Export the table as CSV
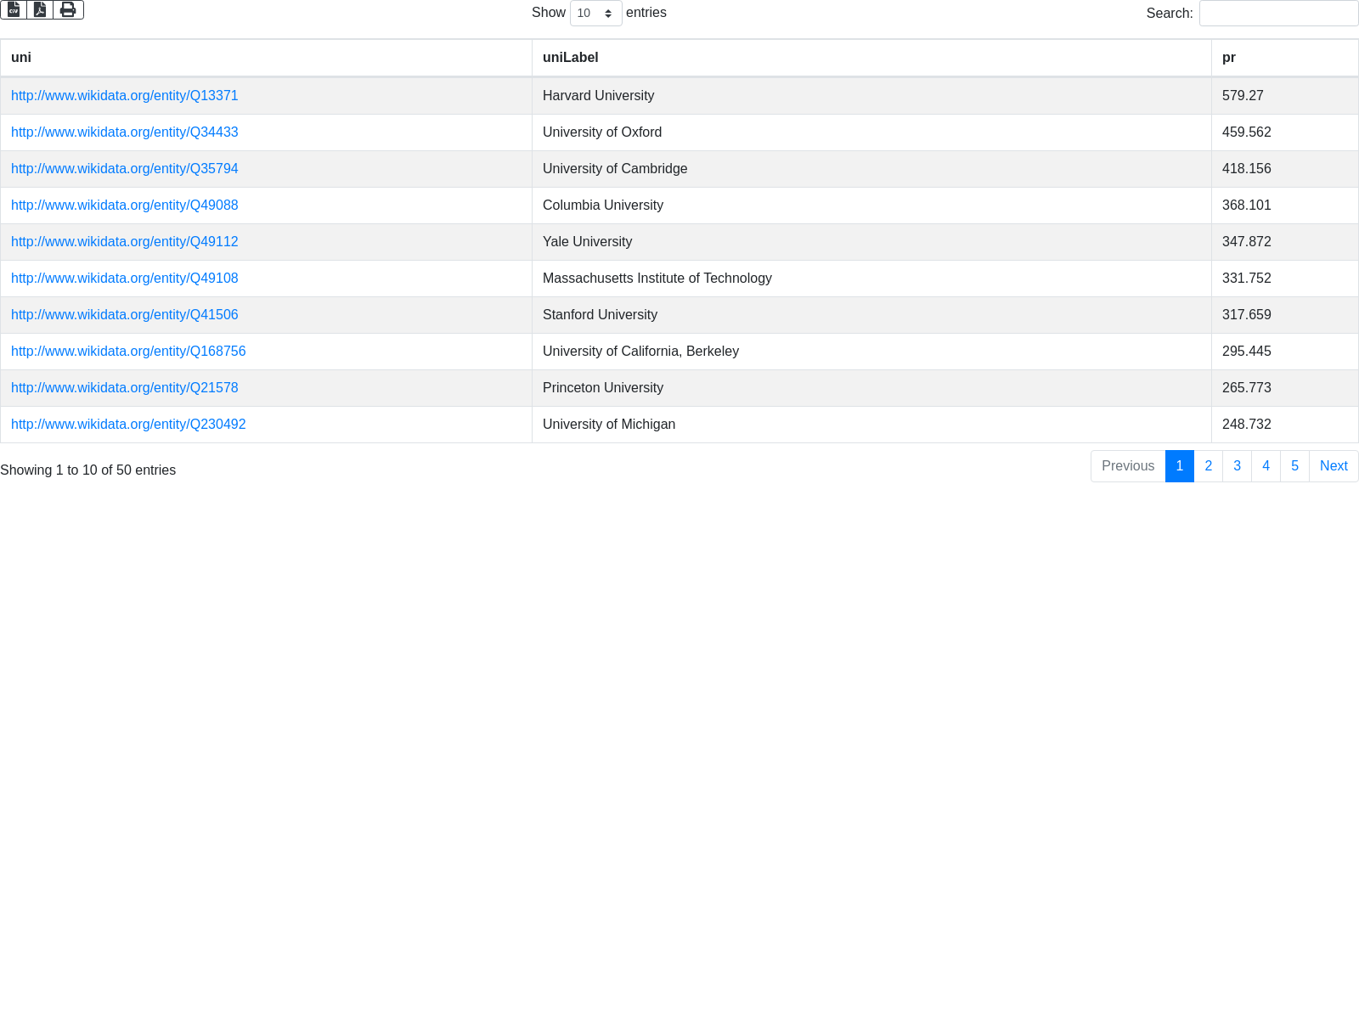The image size is (1359, 1019). 14,9
